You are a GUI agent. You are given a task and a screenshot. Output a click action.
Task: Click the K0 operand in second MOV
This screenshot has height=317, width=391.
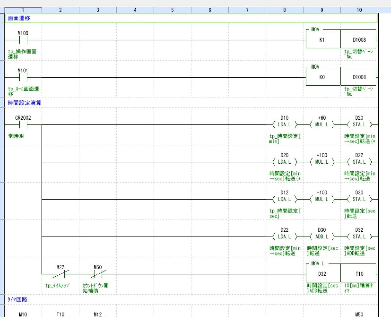point(322,77)
